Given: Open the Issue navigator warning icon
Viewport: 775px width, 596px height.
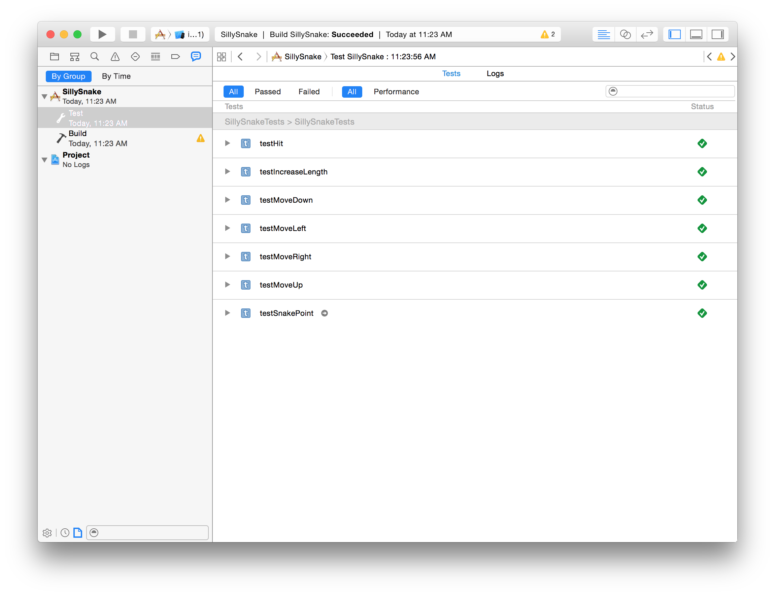Looking at the screenshot, I should click(115, 57).
